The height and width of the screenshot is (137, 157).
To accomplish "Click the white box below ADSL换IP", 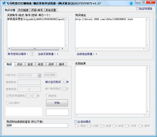I will point(24,111).
